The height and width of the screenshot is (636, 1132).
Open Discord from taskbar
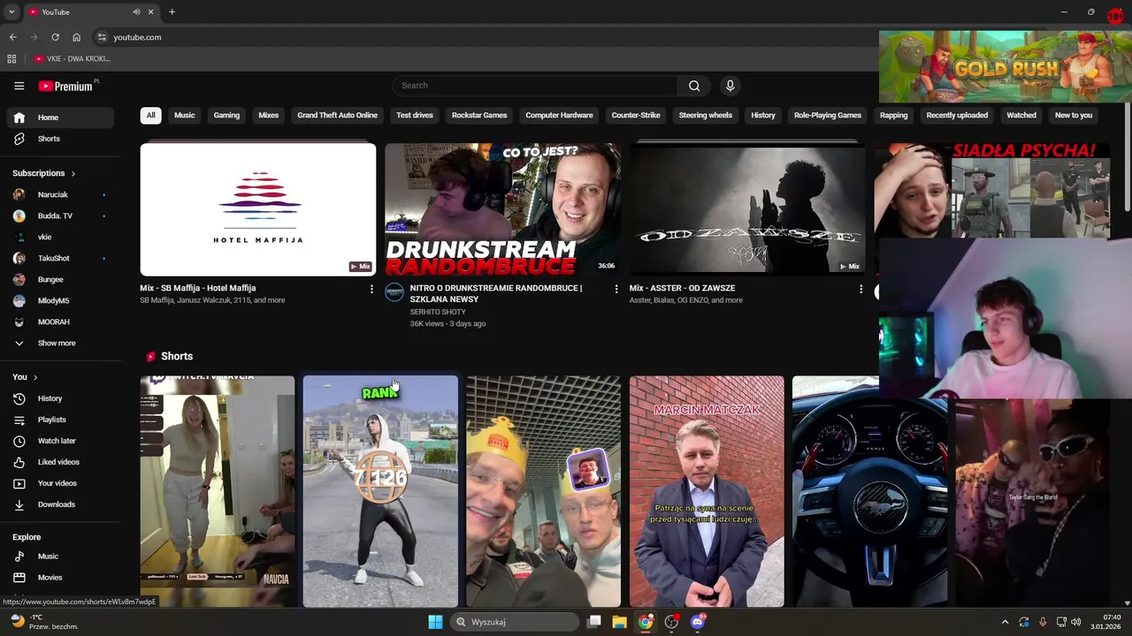698,622
